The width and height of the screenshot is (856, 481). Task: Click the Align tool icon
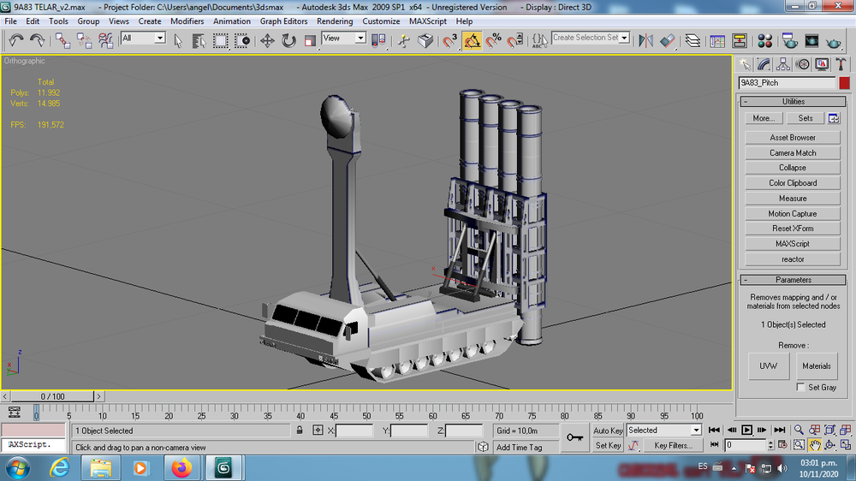coord(667,40)
